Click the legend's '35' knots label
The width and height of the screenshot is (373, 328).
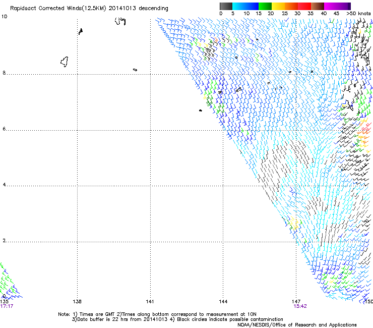(310, 14)
